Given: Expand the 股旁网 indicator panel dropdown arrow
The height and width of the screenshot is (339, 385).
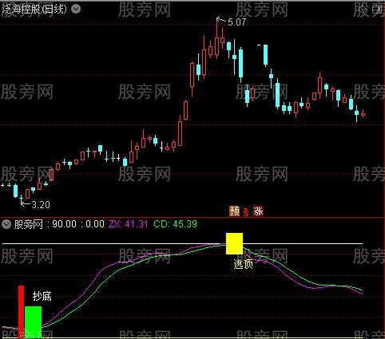Looking at the screenshot, I should pos(6,224).
